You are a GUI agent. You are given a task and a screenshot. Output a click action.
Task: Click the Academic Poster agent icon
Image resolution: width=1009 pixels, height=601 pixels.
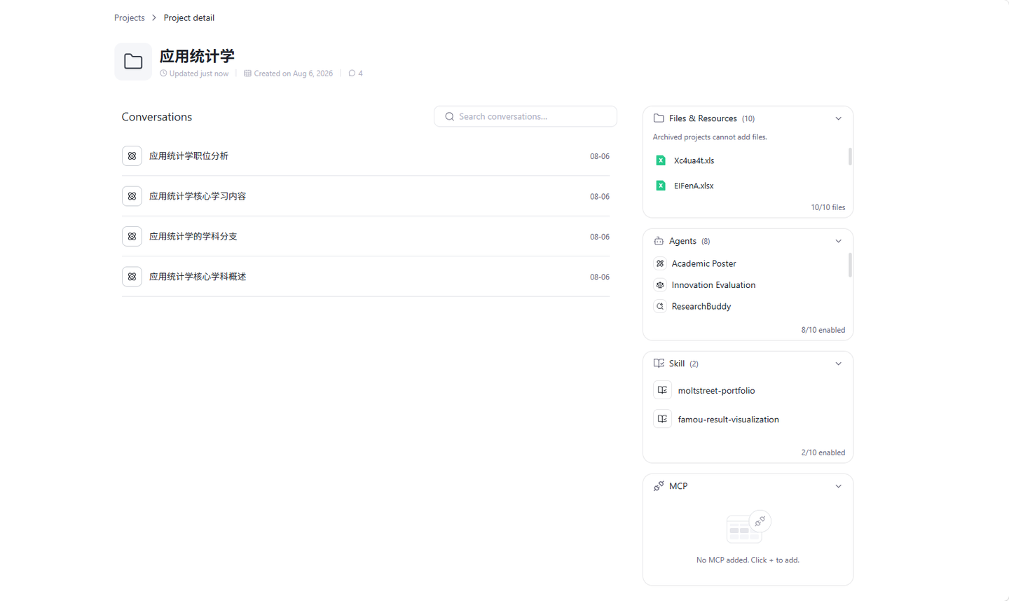pyautogui.click(x=660, y=263)
